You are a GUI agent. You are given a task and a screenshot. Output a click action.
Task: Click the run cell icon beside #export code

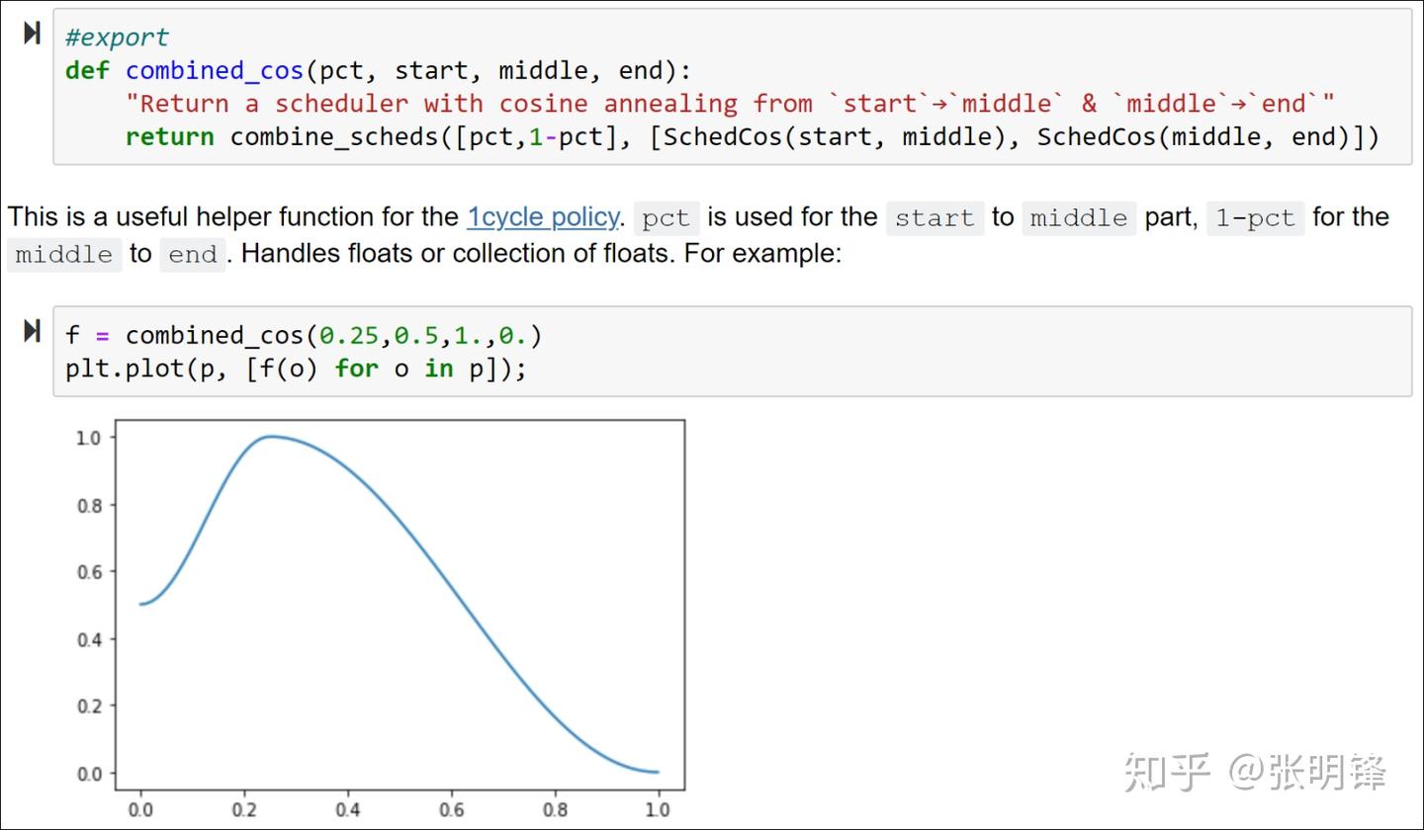click(x=32, y=33)
